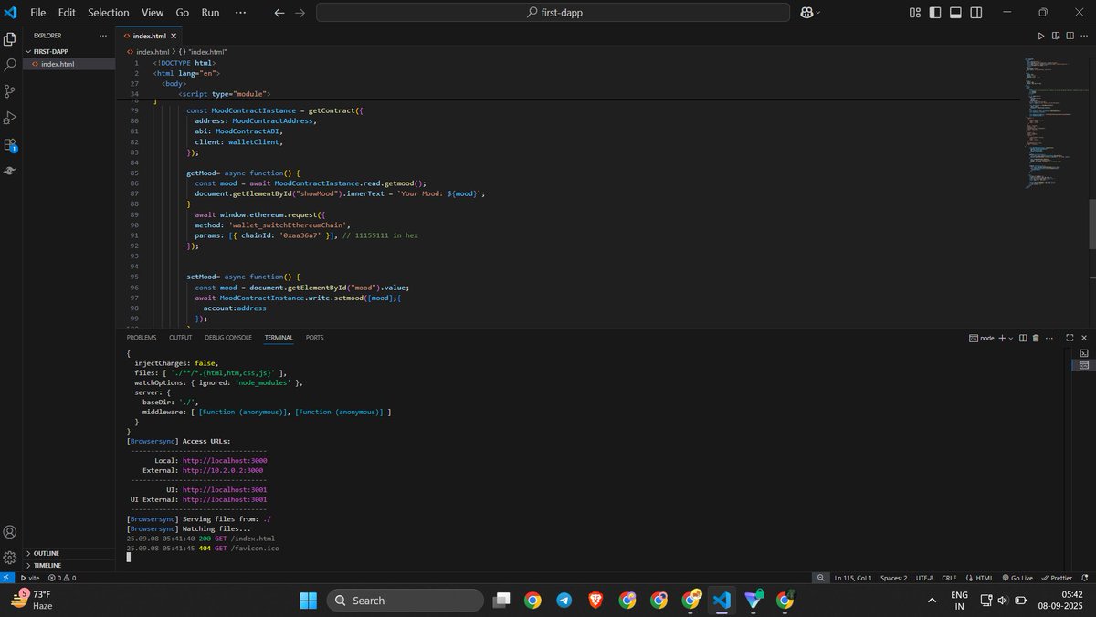
Task: Open the additional menus ellipsis in menu bar
Action: (x=240, y=13)
